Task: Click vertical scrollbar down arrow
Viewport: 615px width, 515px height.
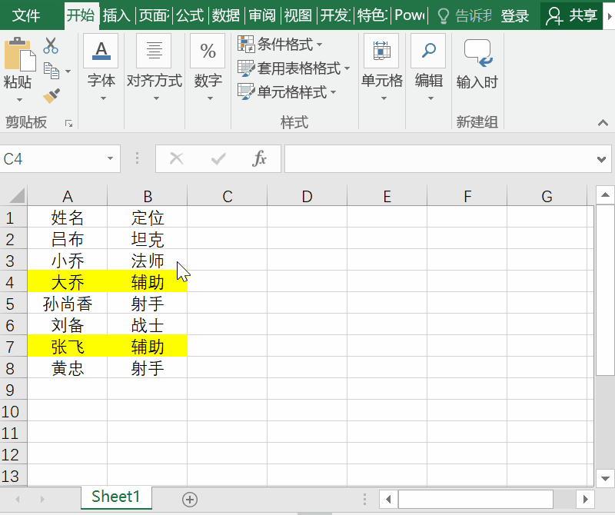Action: click(605, 478)
